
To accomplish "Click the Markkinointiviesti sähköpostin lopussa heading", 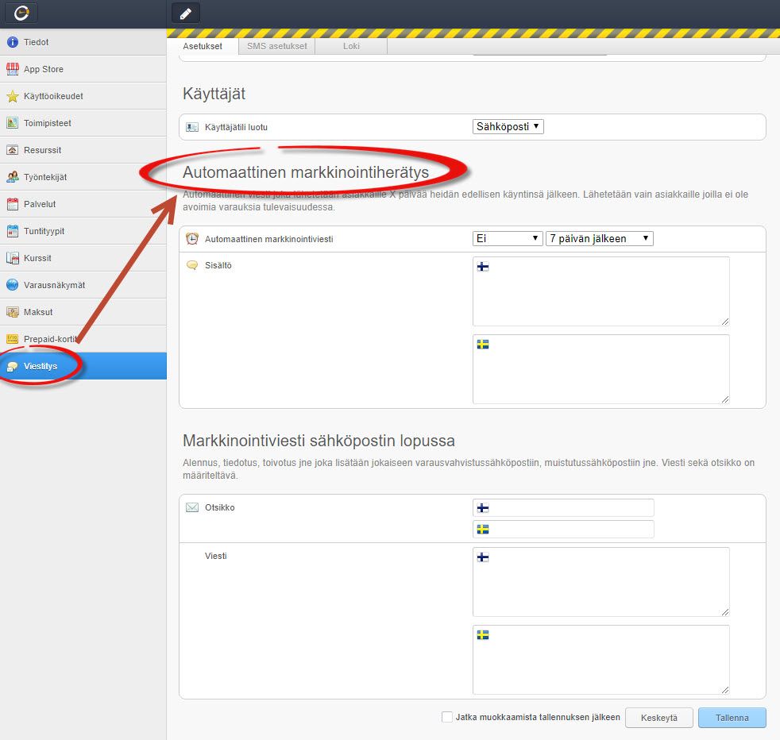I will (x=319, y=441).
